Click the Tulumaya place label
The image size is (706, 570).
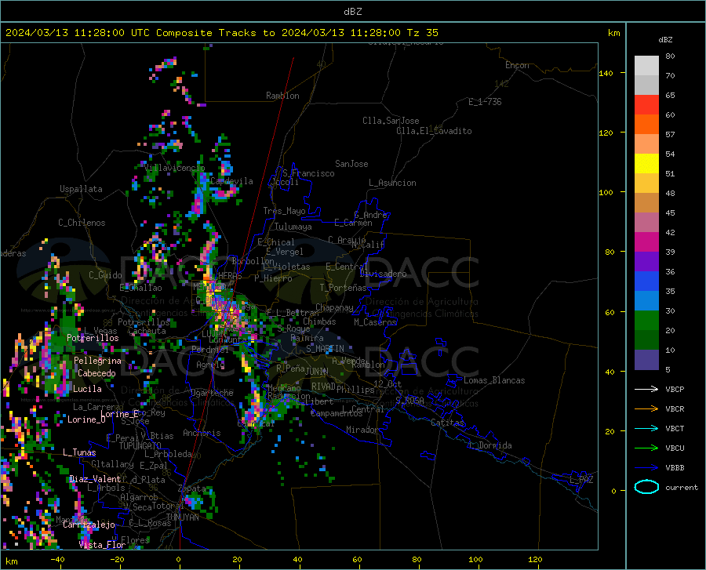pyautogui.click(x=293, y=227)
